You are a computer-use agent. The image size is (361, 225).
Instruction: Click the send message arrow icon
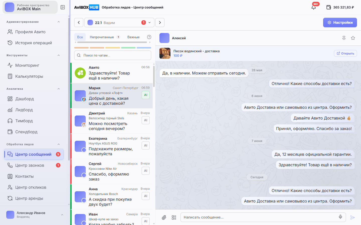[352, 217]
